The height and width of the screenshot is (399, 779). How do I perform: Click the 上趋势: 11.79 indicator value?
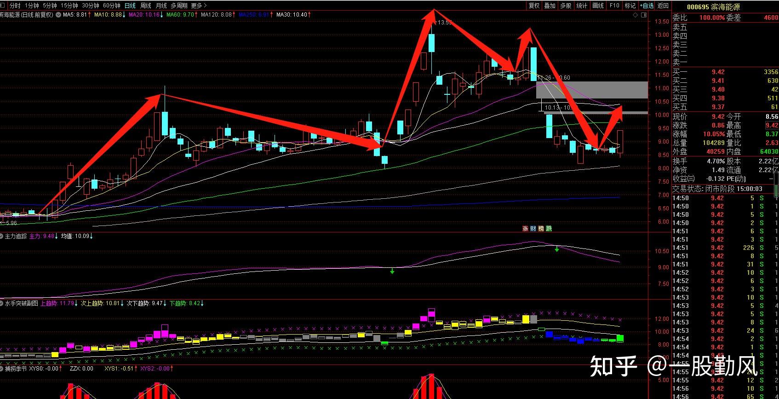pyautogui.click(x=57, y=303)
